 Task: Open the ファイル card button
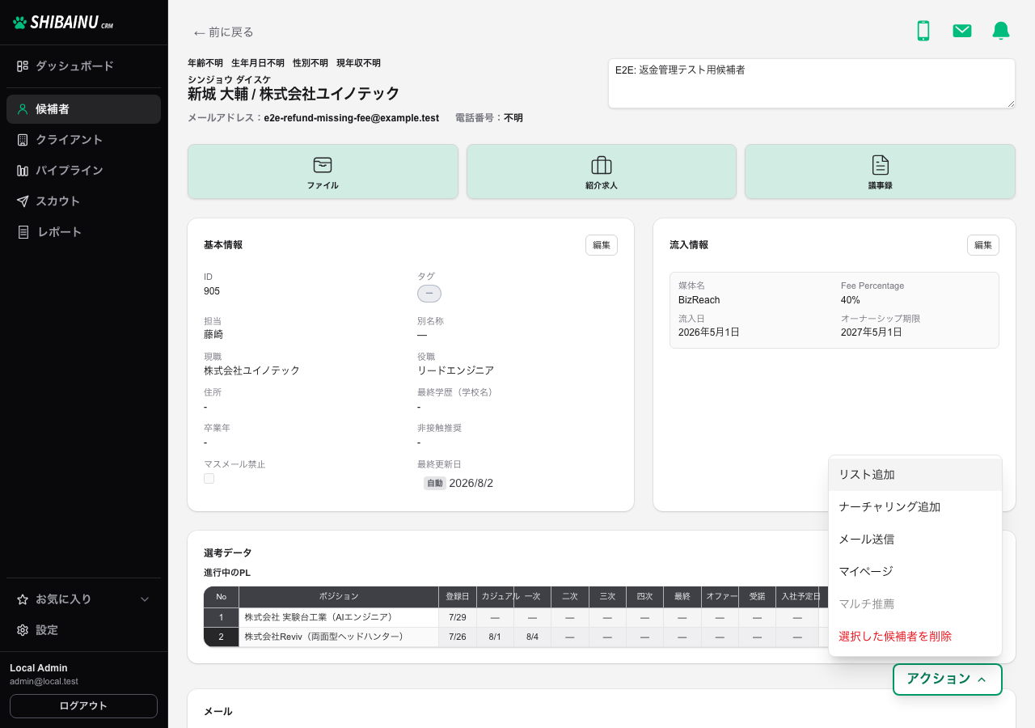pos(323,171)
